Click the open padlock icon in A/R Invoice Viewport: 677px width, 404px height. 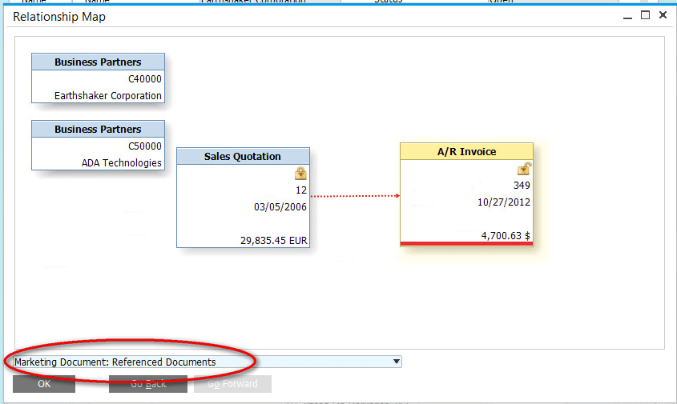coord(524,169)
